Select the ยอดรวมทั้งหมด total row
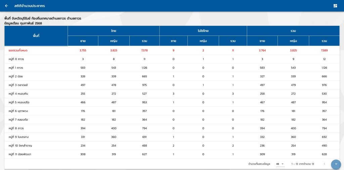The height and width of the screenshot is (170, 344). pos(20,50)
